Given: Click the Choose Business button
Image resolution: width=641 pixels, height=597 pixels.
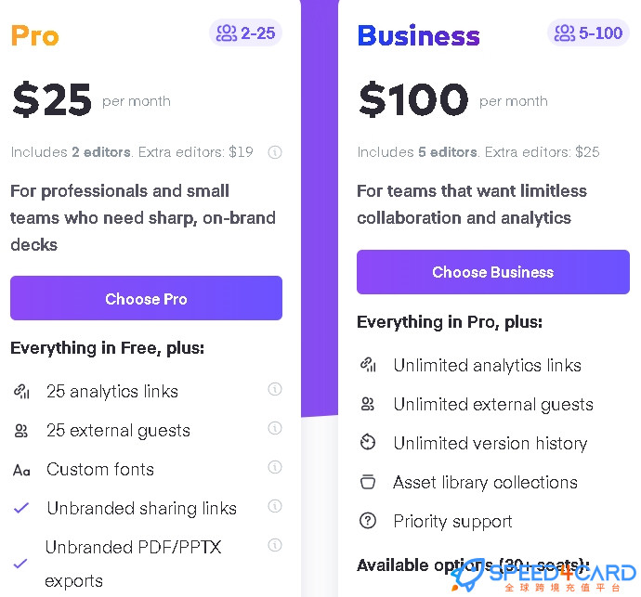Looking at the screenshot, I should (x=493, y=272).
